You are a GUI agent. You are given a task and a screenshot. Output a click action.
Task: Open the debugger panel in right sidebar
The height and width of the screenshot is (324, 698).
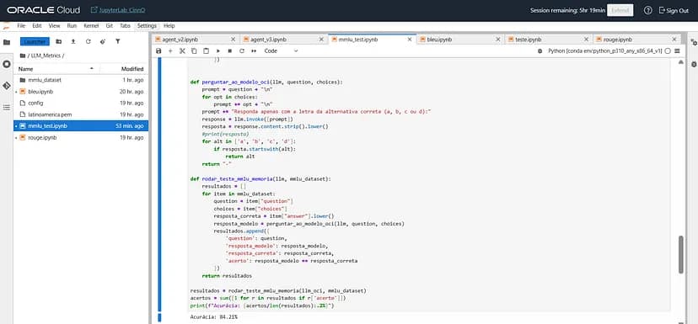pos(694,65)
